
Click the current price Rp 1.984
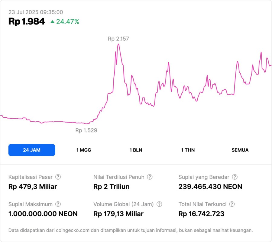tap(27, 21)
